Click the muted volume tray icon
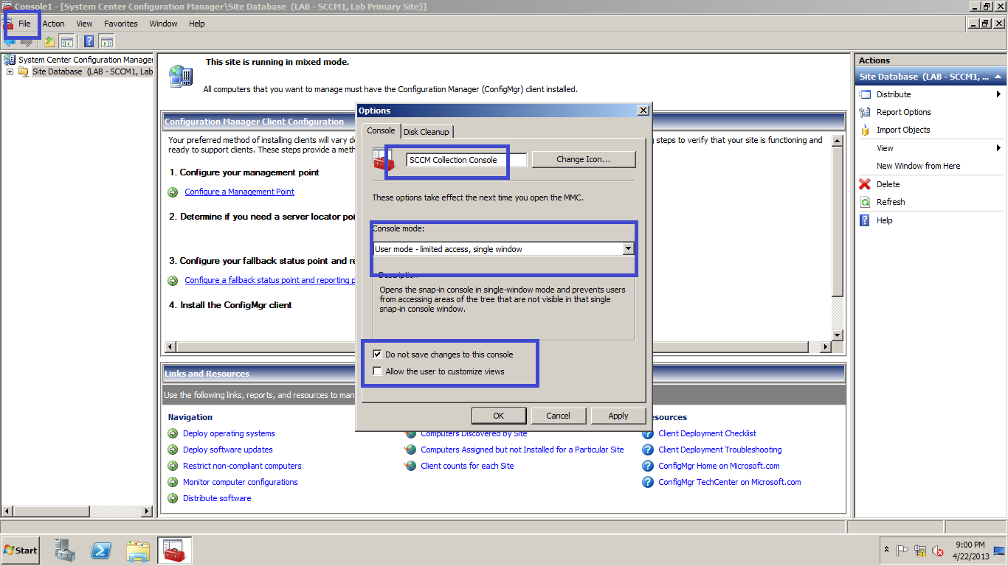 click(938, 551)
